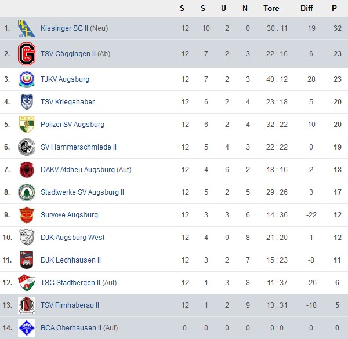Click the TSV Kriegshaber crest icon

27,102
